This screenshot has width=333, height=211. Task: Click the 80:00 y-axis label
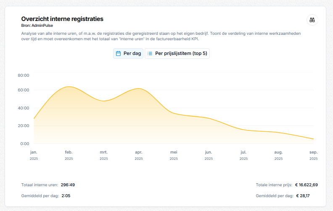tap(24, 75)
